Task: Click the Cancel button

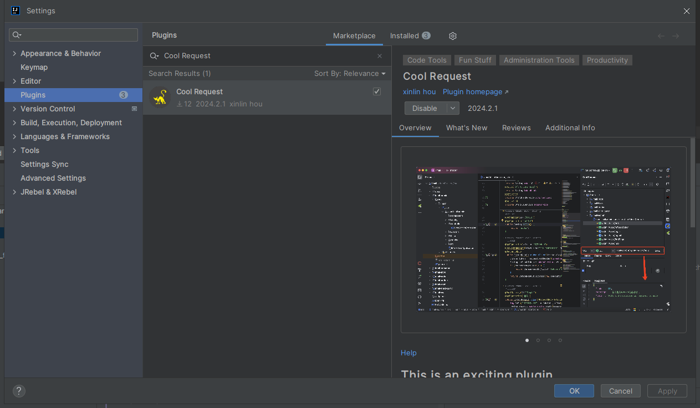Action: (621, 391)
